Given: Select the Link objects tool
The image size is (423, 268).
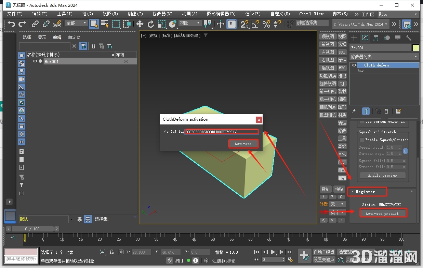Looking at the screenshot, I should (x=35, y=24).
